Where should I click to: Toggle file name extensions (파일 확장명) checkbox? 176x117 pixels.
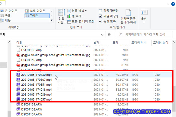point(100,16)
